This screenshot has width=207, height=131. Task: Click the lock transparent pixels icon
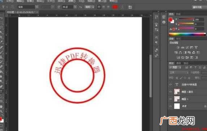pyautogui.click(x=177, y=78)
